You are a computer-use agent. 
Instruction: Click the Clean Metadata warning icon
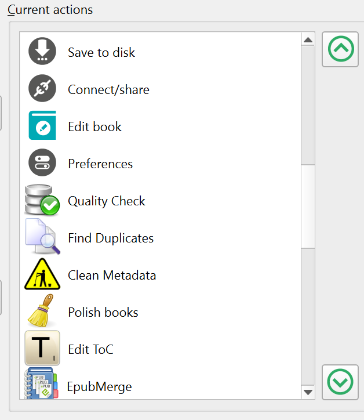[x=42, y=275]
